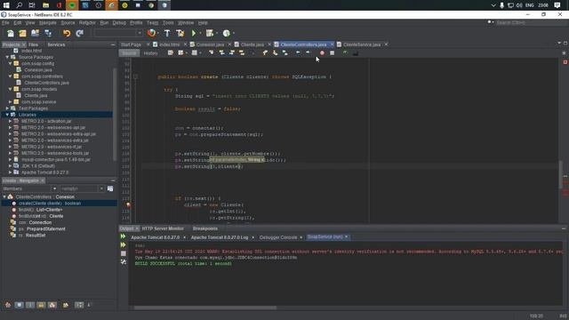Open the Debug menu
This screenshot has height=320, width=569.
119,23
